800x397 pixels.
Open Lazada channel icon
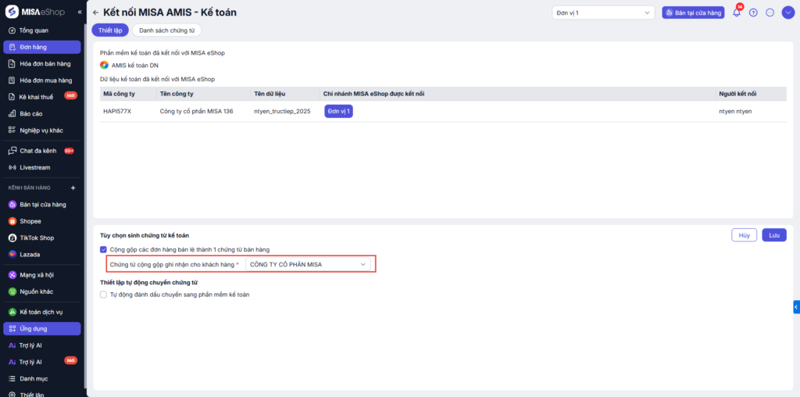(12, 254)
